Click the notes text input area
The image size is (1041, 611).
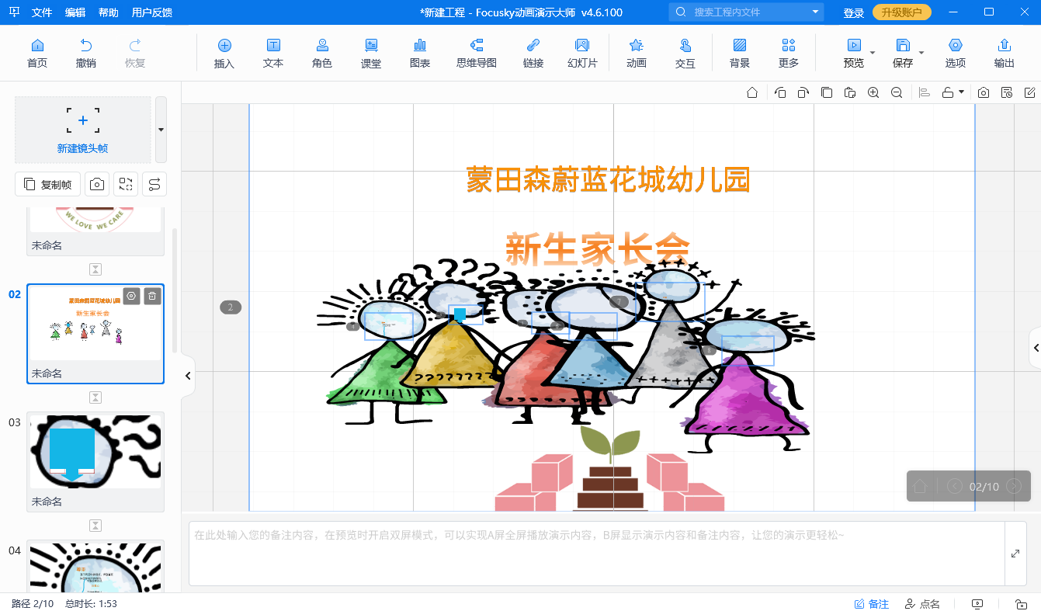tap(596, 554)
